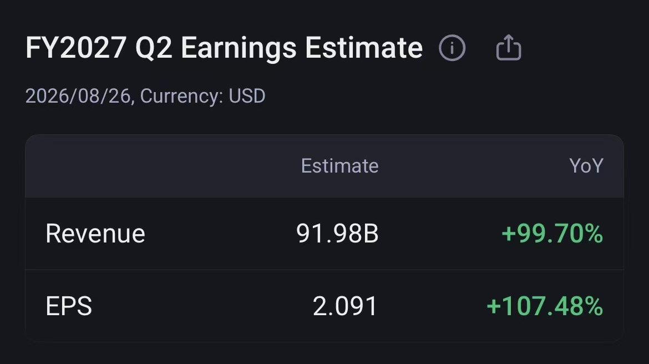Select the Revenue row label
The width and height of the screenshot is (649, 364).
coord(95,234)
